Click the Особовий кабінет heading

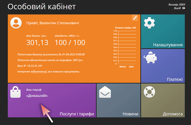(42, 7)
